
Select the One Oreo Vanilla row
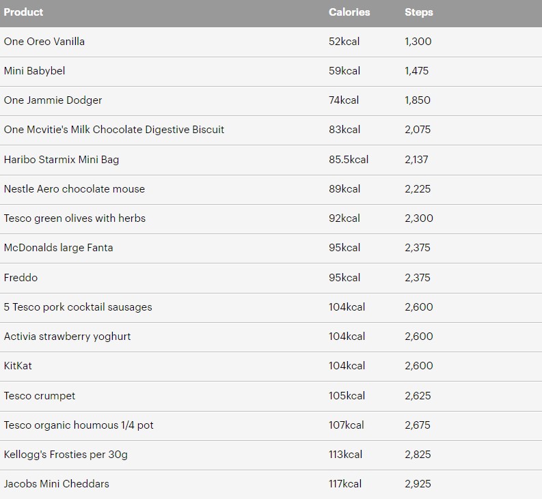point(271,42)
